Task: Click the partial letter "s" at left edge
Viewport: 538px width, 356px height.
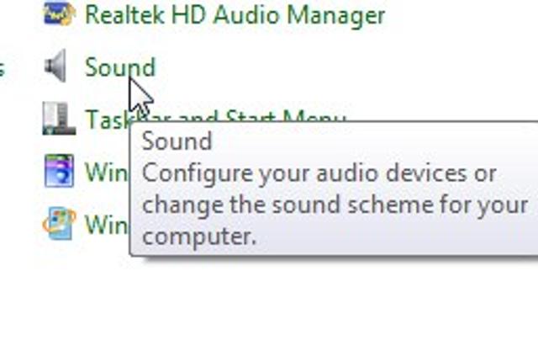Action: click(3, 67)
